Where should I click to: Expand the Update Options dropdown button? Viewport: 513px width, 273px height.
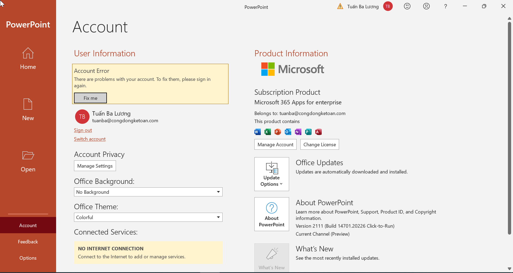point(272,174)
